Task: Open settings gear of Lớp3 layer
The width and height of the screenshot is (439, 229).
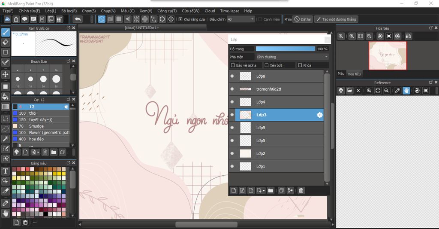Action: pos(319,115)
